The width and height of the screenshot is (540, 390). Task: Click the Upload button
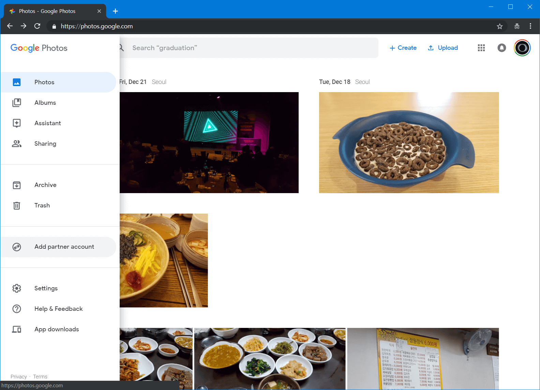(x=443, y=48)
